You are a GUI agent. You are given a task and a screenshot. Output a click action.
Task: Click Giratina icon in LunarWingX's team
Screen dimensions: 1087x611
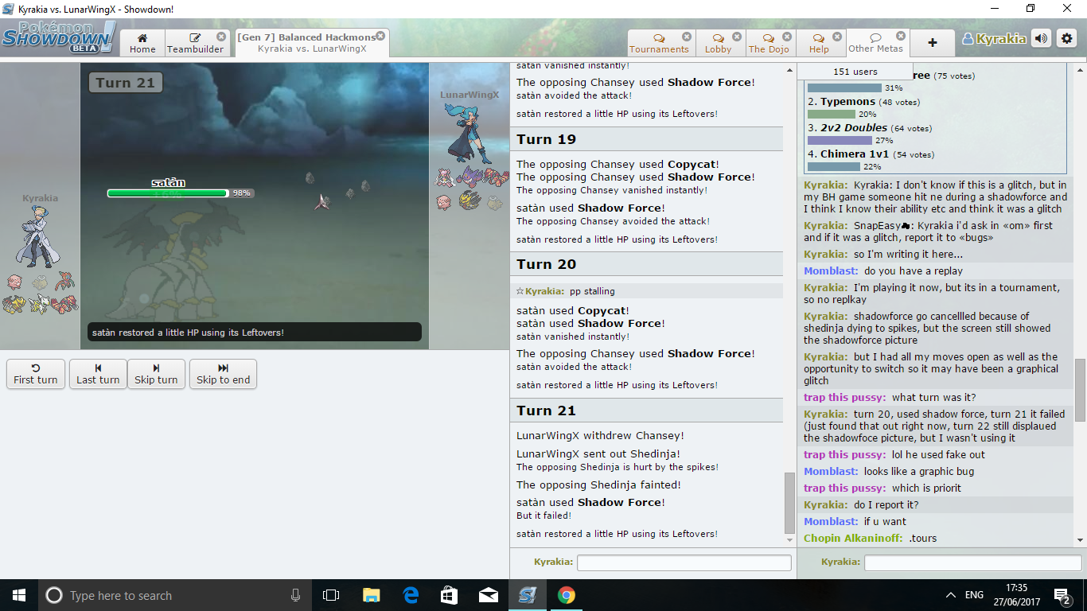(469, 201)
